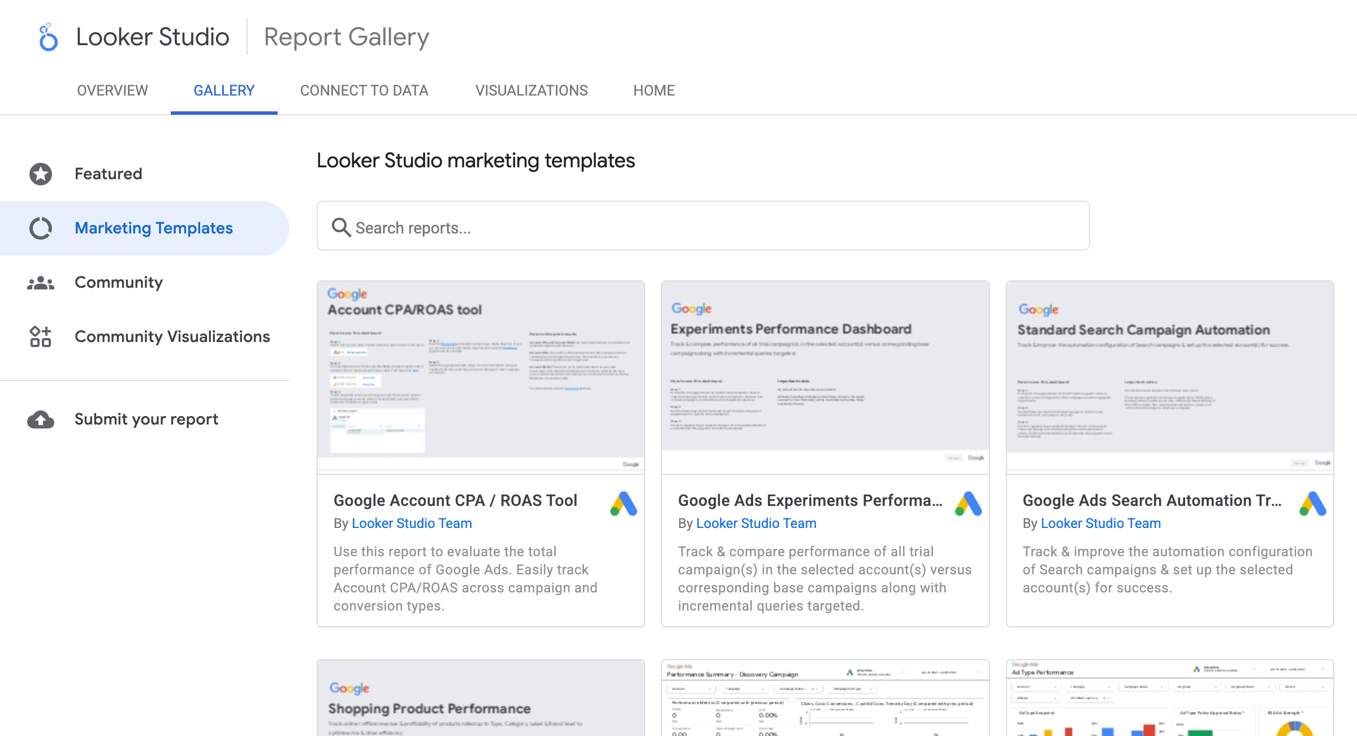Open the Connect to Data tab
The width and height of the screenshot is (1357, 736).
pyautogui.click(x=365, y=90)
